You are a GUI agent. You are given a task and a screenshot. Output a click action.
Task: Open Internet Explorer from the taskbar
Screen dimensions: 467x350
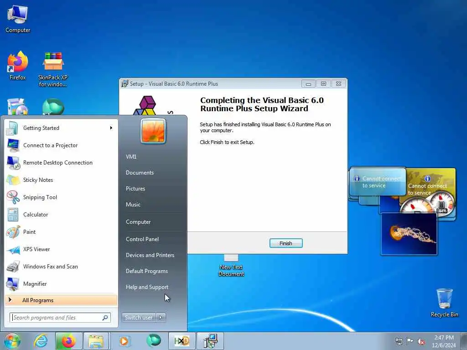click(41, 341)
